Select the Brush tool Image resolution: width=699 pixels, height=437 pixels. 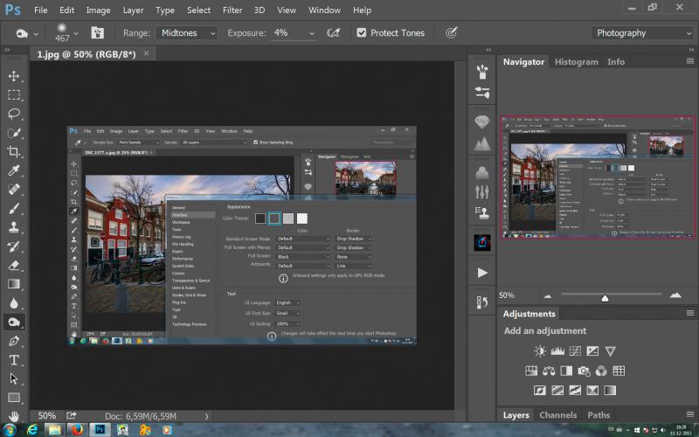[x=14, y=208]
